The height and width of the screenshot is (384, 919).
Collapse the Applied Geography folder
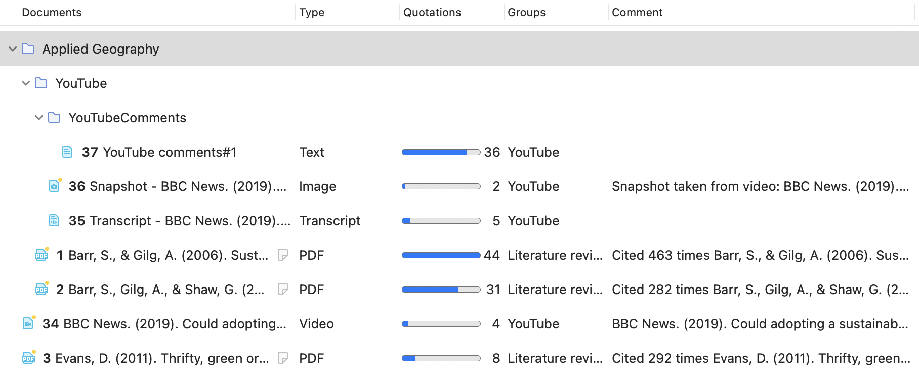[x=13, y=49]
